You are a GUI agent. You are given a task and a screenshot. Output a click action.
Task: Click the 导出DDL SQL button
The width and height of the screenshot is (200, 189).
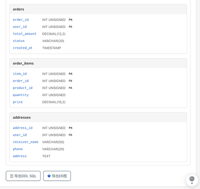[x=23, y=176]
